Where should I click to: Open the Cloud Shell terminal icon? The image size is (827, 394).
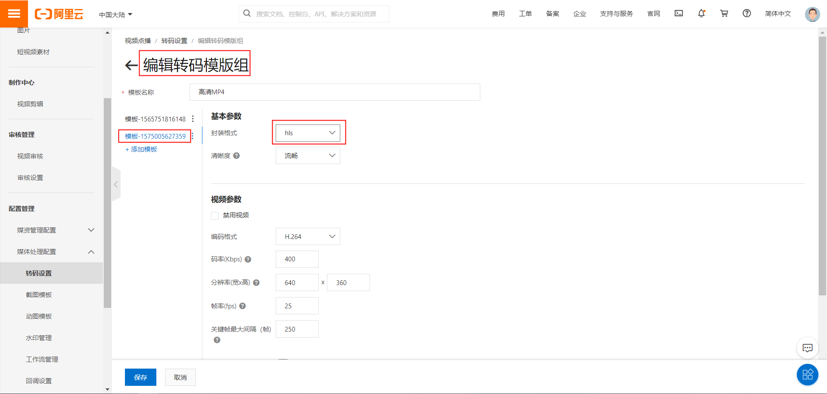[678, 13]
